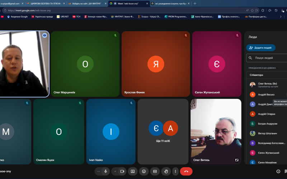Viewport: 287px width, 179px height.
Task: Open the Scopus - Vytyaz bookmark
Action: [x=149, y=16]
